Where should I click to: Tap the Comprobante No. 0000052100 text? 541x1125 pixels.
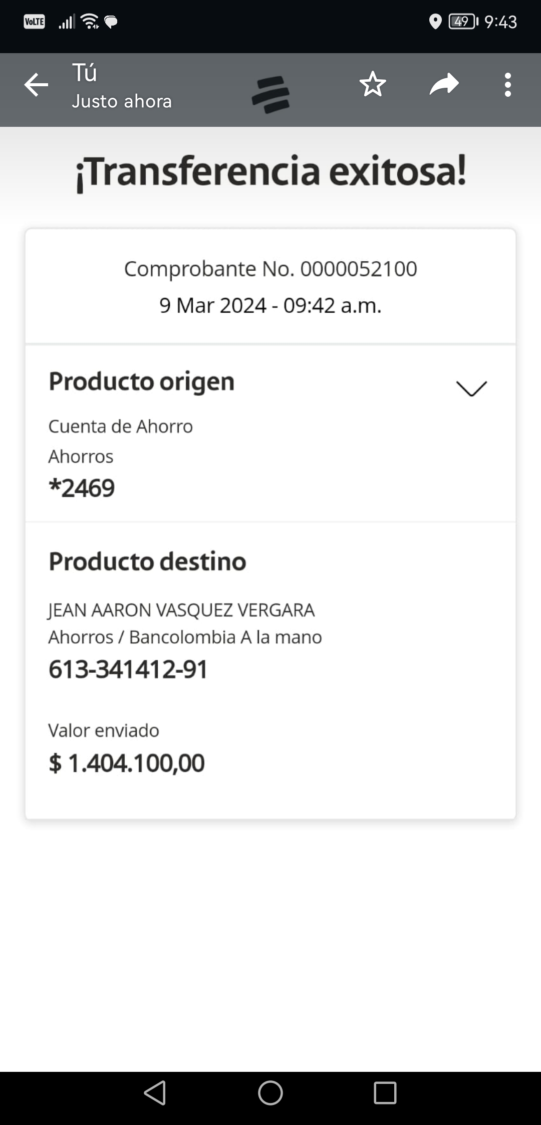[270, 269]
